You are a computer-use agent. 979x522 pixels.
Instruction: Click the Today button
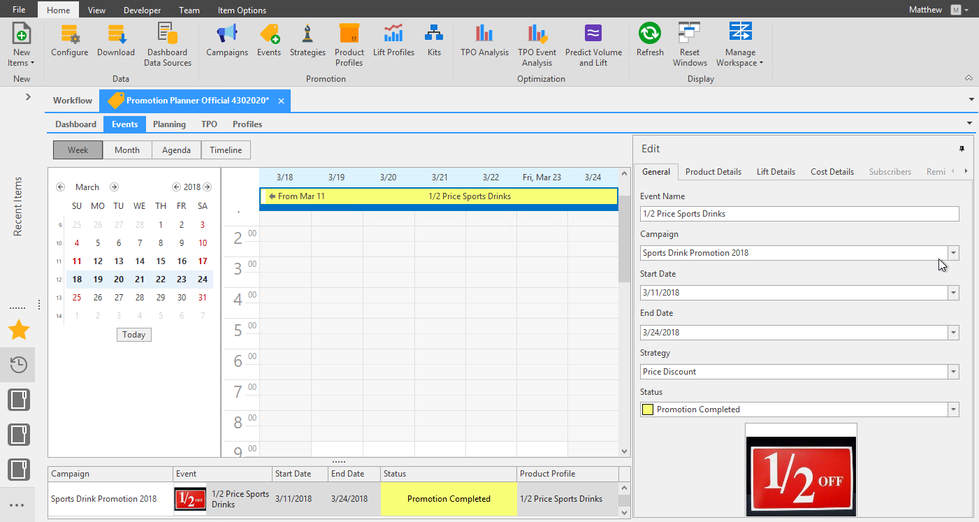point(133,335)
